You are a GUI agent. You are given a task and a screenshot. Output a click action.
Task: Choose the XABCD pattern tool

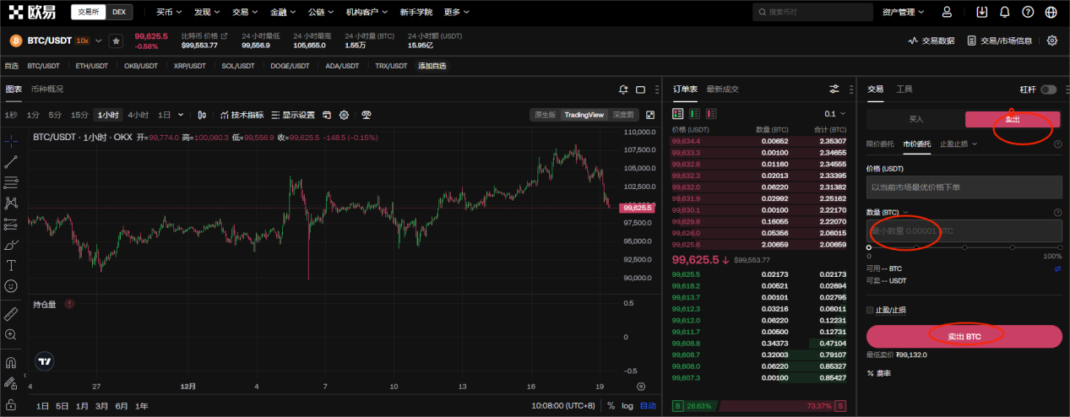tap(11, 203)
